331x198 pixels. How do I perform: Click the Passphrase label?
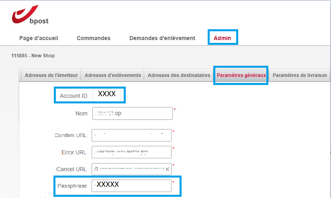coord(72,186)
